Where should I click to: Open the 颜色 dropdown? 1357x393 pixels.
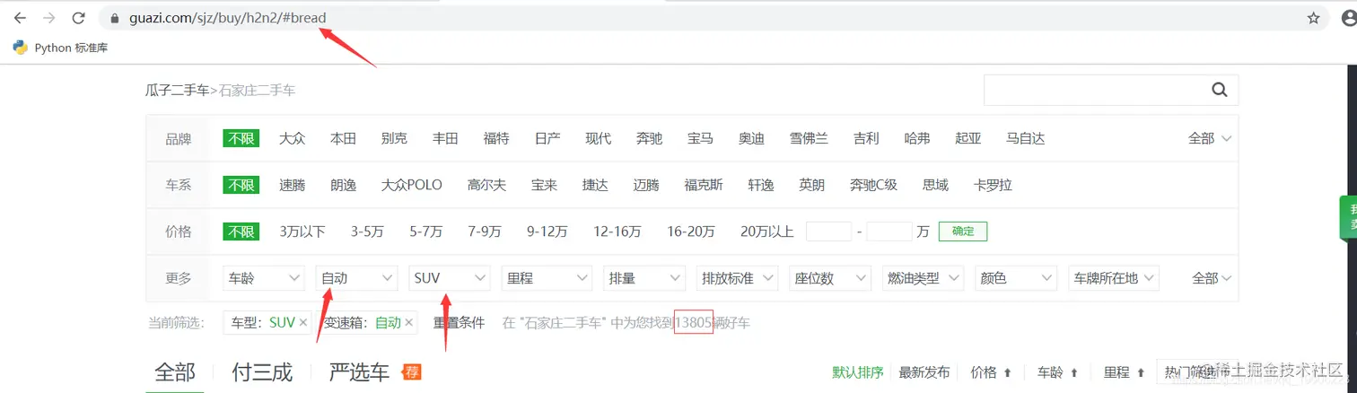click(x=1017, y=278)
